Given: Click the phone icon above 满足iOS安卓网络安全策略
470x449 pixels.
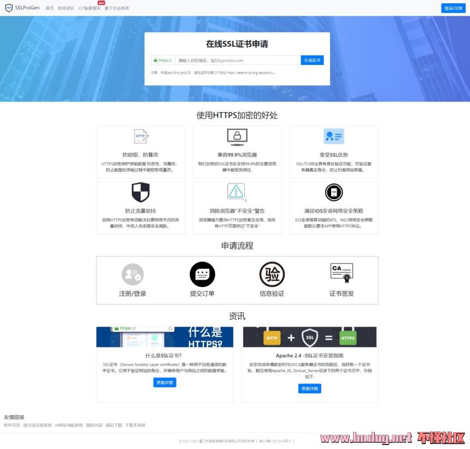Looking at the screenshot, I should (x=333, y=192).
